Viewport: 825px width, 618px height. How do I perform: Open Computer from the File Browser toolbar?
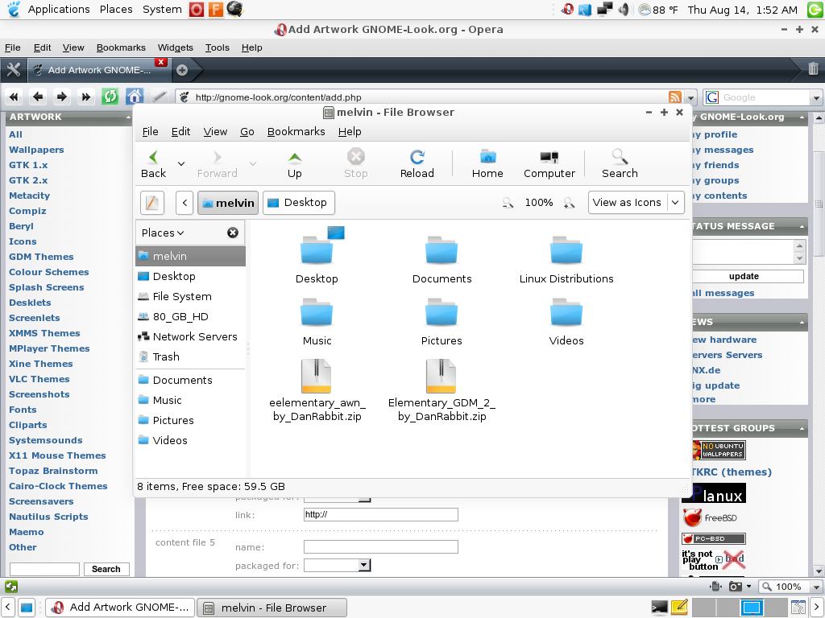click(x=549, y=164)
